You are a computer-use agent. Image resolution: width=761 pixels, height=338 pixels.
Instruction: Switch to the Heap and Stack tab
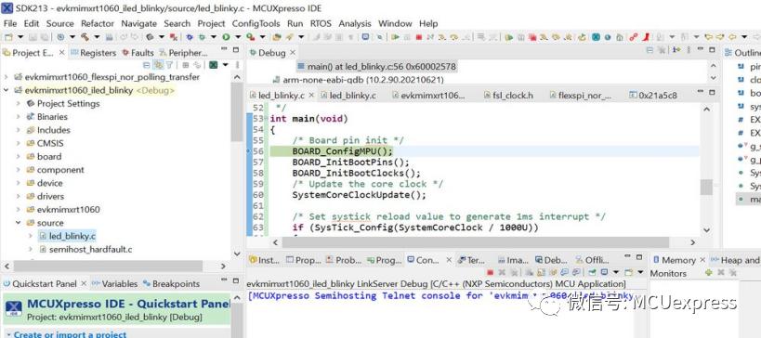click(x=736, y=260)
